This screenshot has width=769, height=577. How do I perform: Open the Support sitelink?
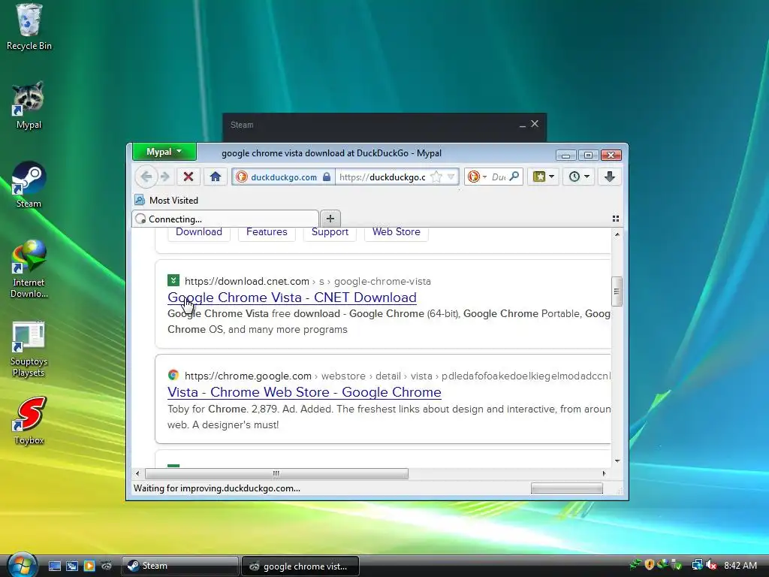[x=330, y=232]
